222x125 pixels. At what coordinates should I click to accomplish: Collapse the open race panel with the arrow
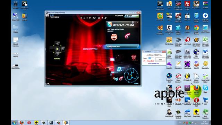pyautogui.click(x=135, y=22)
